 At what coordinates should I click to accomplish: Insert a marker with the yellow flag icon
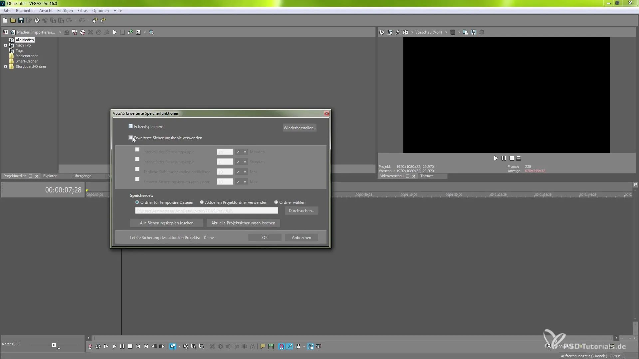[263, 346]
